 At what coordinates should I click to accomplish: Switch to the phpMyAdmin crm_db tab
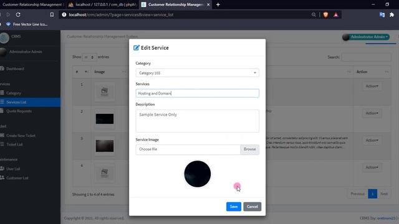point(102,4)
